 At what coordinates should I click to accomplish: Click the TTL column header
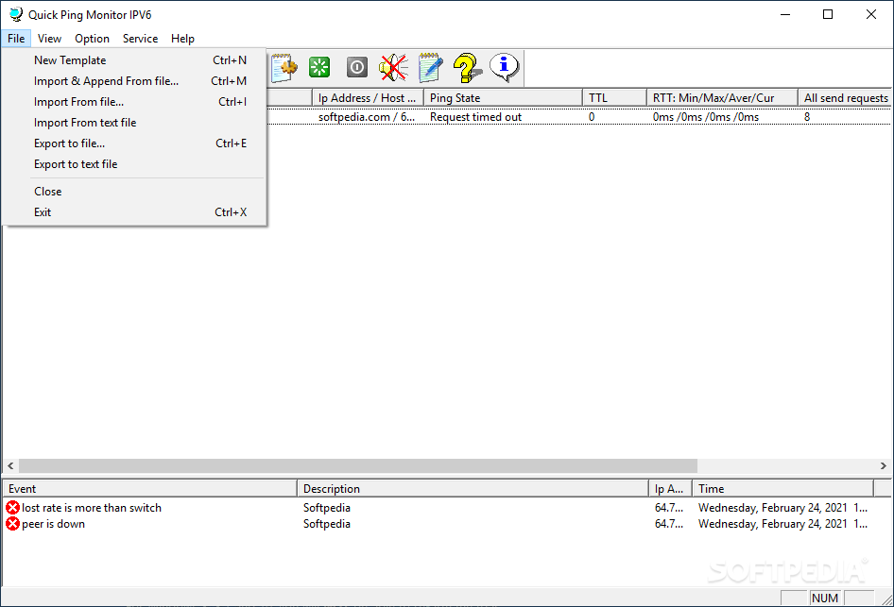click(614, 97)
